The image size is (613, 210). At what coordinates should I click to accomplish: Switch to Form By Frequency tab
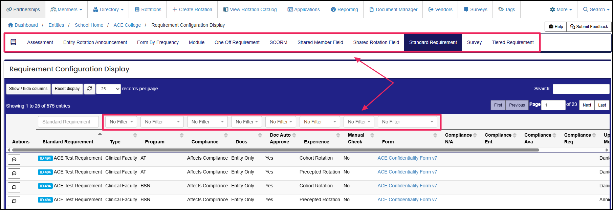coord(158,42)
